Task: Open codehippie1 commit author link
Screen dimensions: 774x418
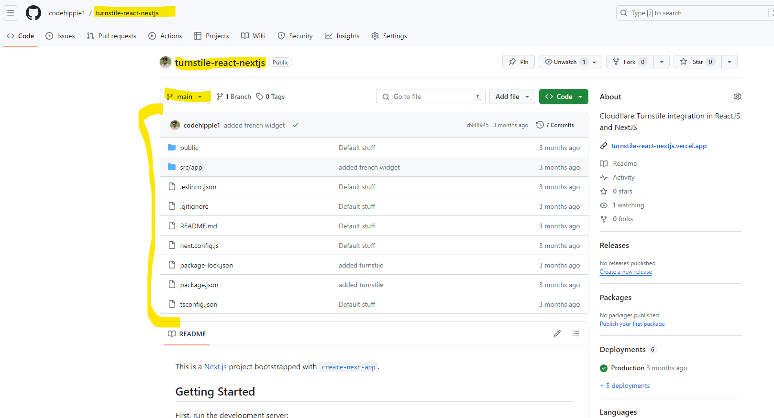Action: pos(201,125)
